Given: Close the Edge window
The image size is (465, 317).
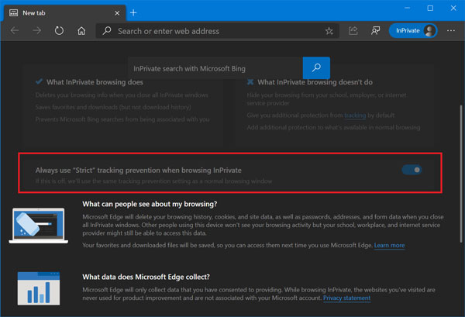Looking at the screenshot, I should tap(453, 8).
